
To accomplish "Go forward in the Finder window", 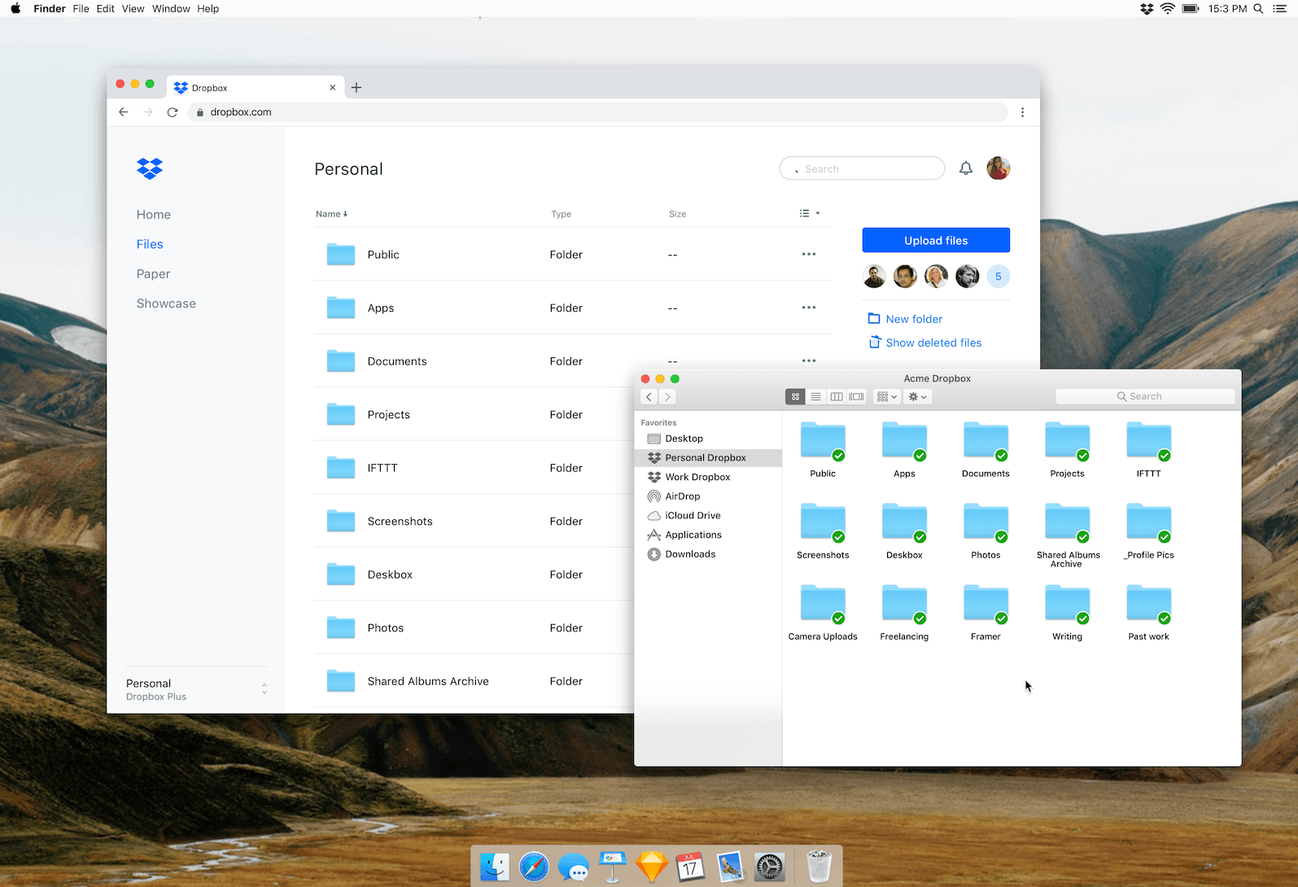I will click(x=667, y=397).
